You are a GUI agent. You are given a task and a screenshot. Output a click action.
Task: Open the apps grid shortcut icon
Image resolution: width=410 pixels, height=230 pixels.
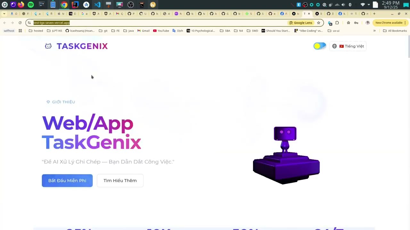pyautogui.click(x=20, y=31)
